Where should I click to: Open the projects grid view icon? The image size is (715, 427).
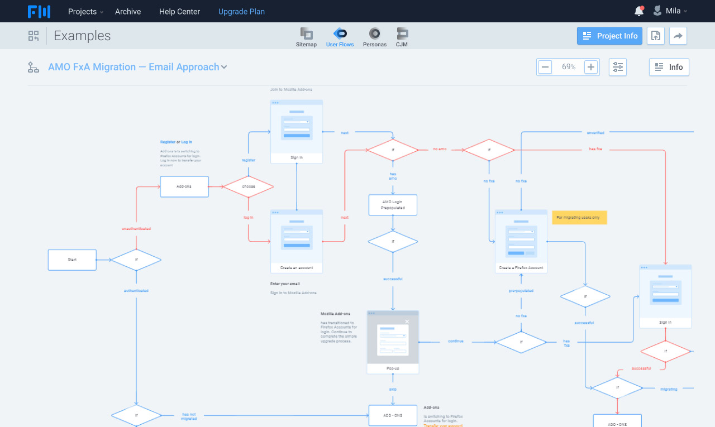tap(34, 36)
